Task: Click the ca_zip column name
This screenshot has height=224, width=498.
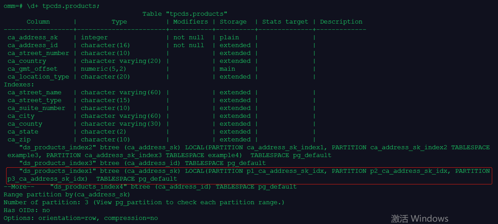Action: coord(19,140)
